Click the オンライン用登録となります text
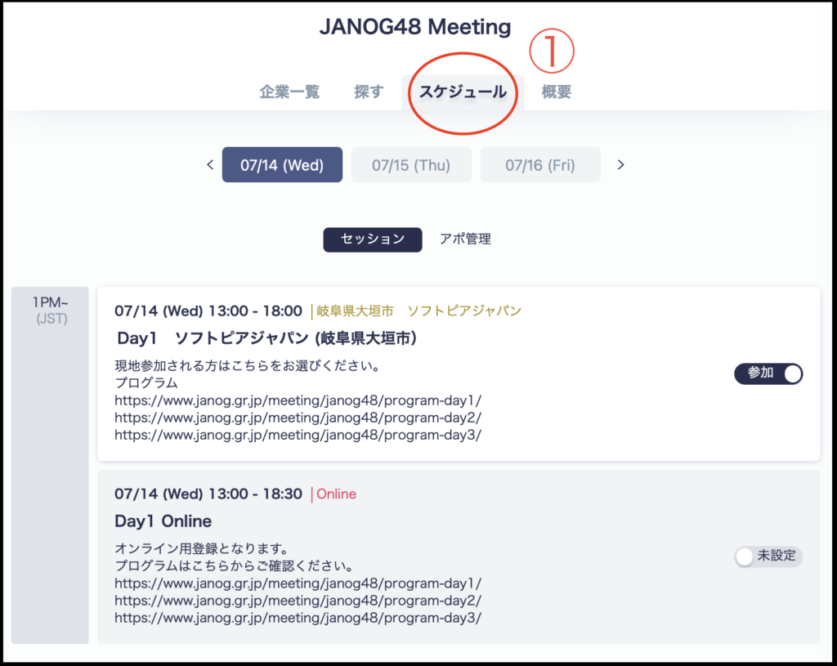Screen dimensions: 837x666 pyautogui.click(x=202, y=548)
